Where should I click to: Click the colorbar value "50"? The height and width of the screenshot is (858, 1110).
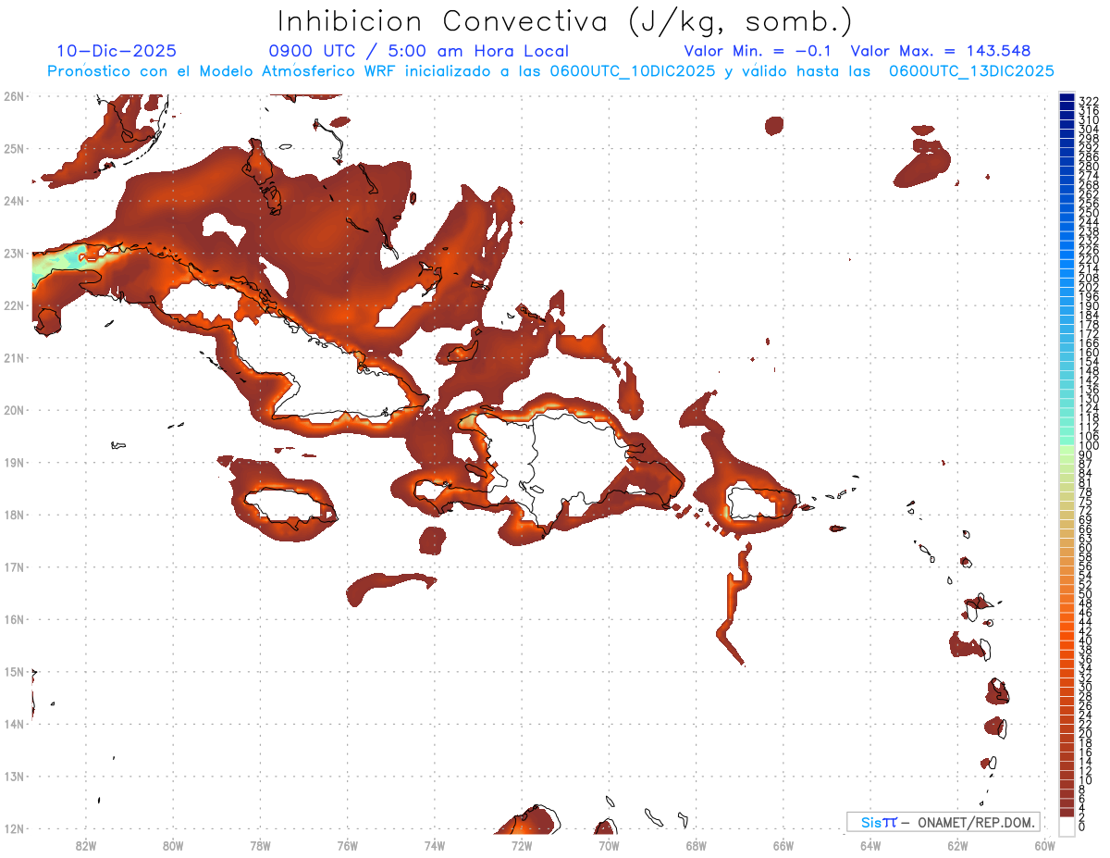point(1085,594)
